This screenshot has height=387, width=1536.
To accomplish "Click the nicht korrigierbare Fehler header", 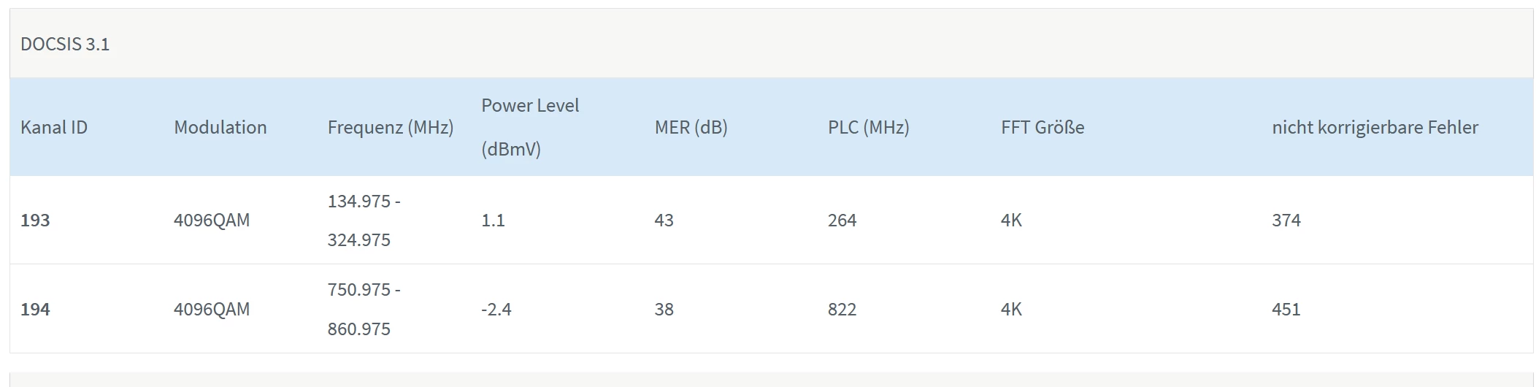I will pos(1375,128).
